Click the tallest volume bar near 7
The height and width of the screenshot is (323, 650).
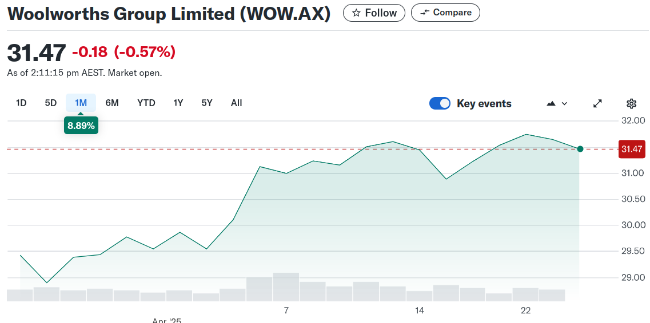(x=286, y=286)
